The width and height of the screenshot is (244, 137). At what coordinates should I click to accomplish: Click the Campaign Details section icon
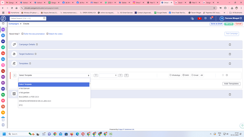[x=14, y=44]
